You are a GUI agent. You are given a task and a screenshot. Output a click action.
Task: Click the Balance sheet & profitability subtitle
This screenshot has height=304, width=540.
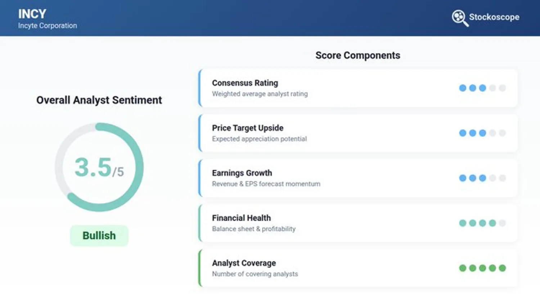254,229
